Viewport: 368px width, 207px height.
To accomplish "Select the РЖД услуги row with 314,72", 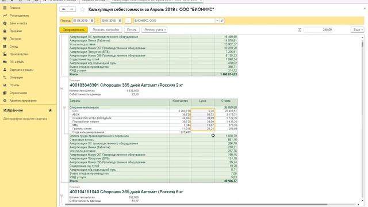I will click(x=154, y=71).
